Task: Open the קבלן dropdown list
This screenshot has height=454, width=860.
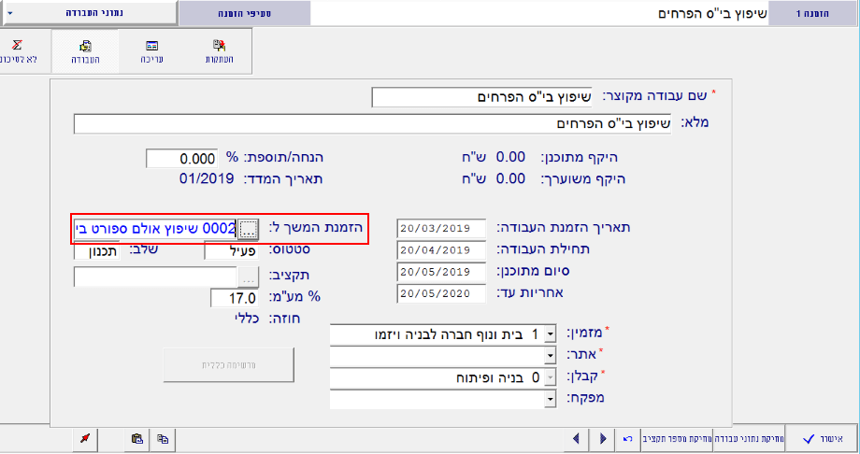Action: click(x=550, y=377)
